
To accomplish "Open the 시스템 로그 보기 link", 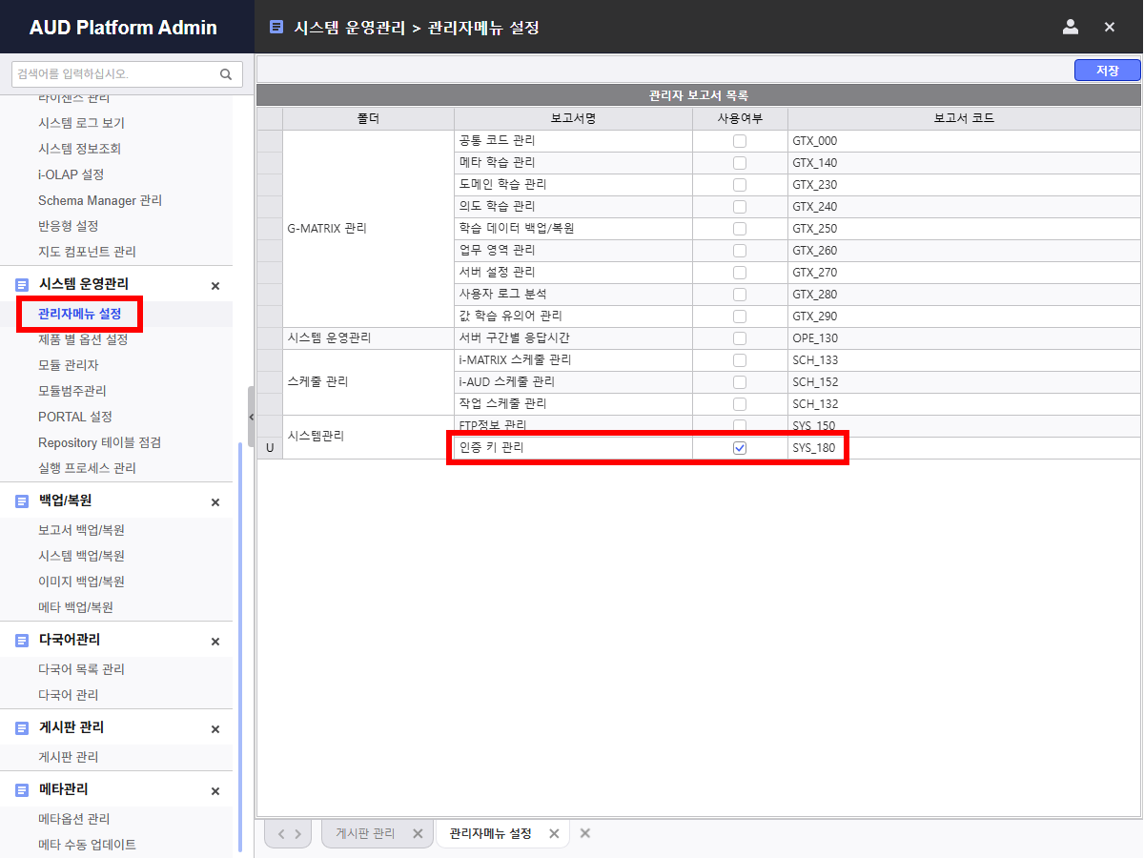I will (81, 123).
